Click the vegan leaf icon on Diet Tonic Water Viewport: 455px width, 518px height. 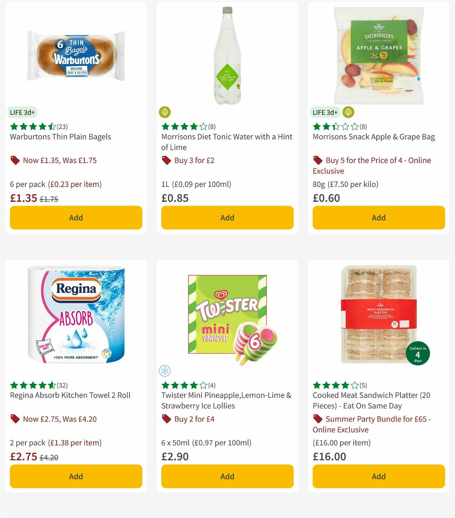165,112
